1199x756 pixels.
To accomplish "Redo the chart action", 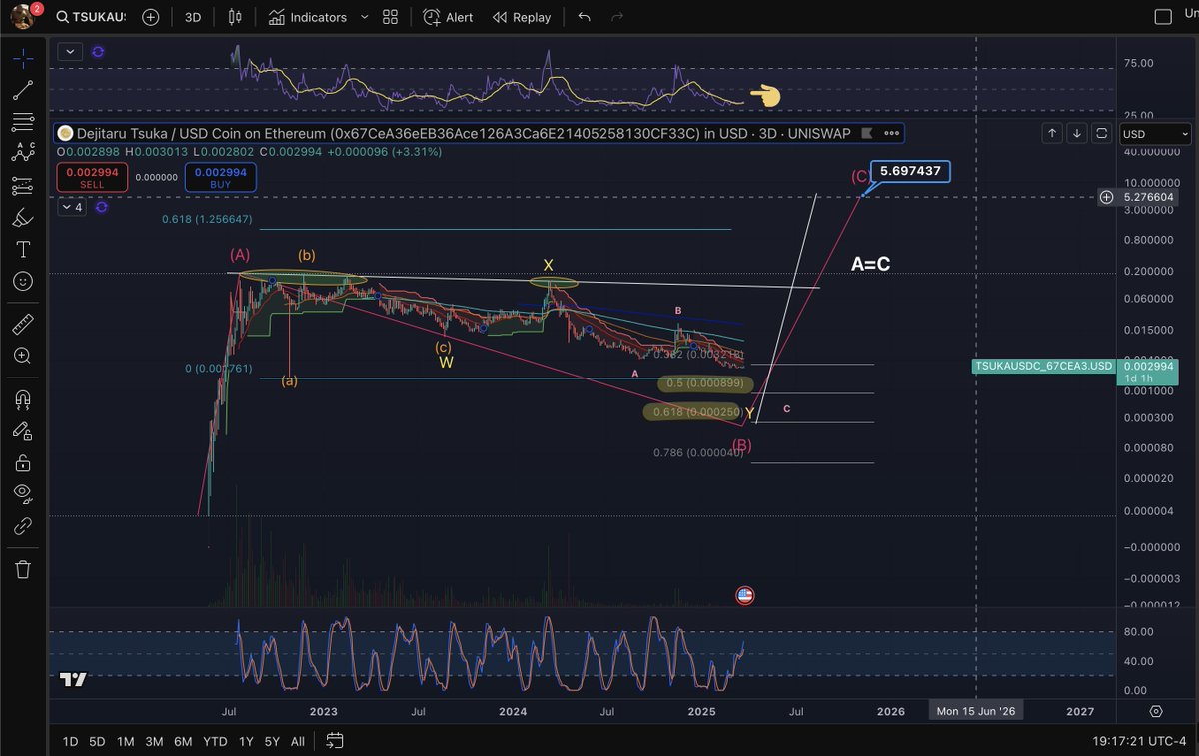I will (617, 17).
